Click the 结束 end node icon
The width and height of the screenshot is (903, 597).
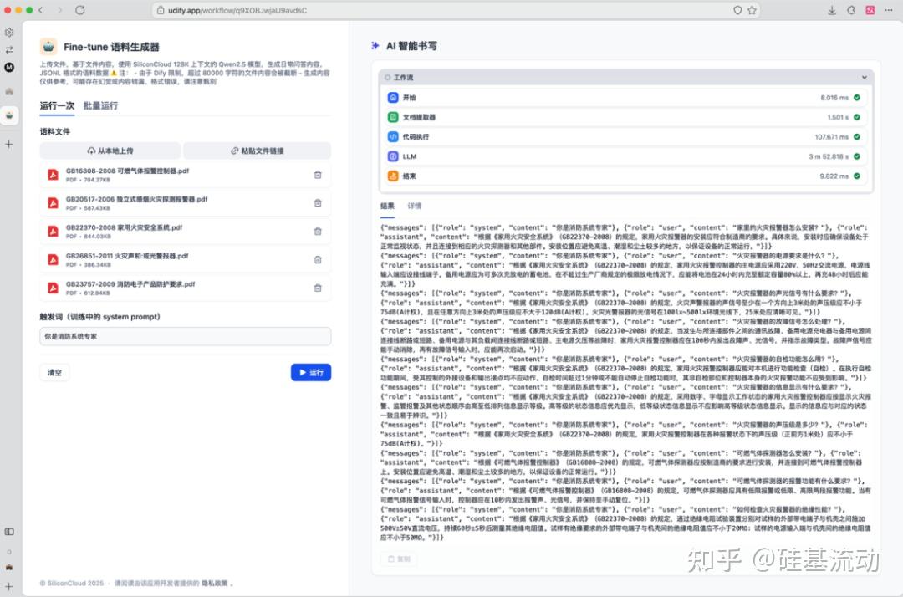(392, 176)
